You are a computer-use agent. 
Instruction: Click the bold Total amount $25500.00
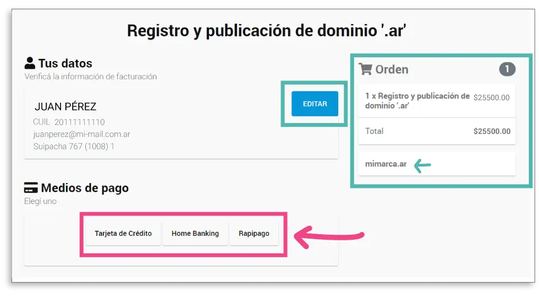(492, 131)
